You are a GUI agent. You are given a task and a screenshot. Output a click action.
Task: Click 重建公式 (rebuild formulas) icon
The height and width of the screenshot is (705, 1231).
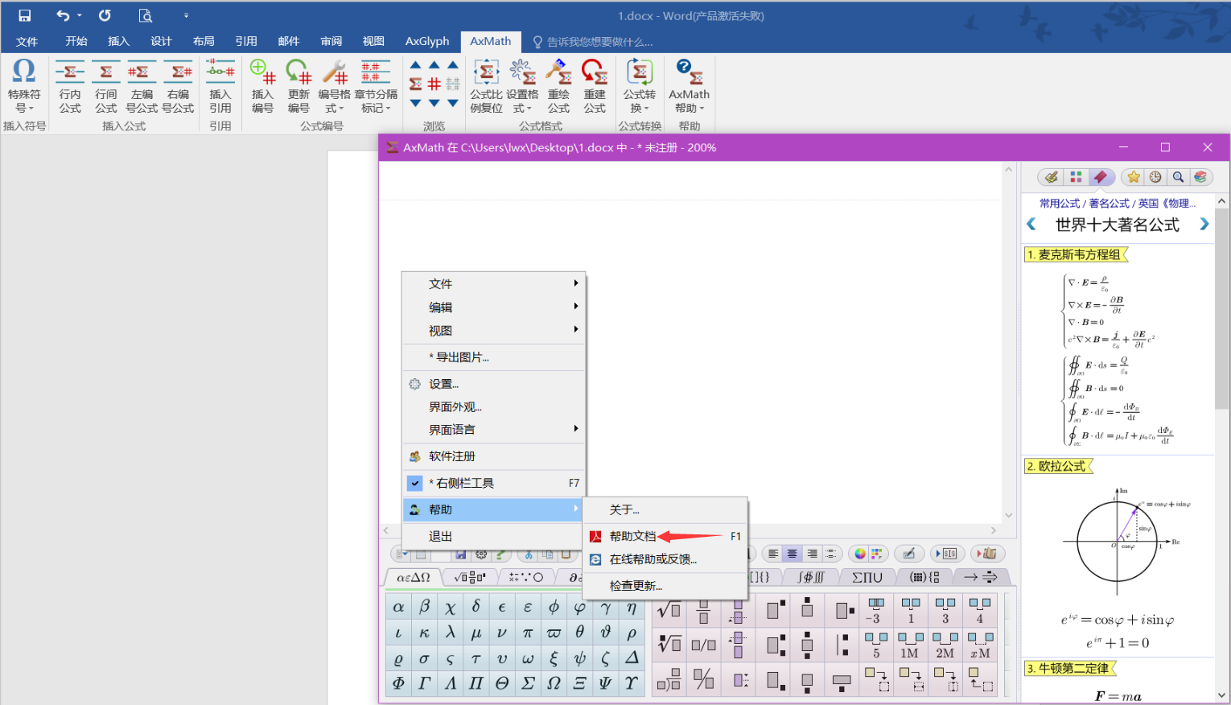pos(595,87)
